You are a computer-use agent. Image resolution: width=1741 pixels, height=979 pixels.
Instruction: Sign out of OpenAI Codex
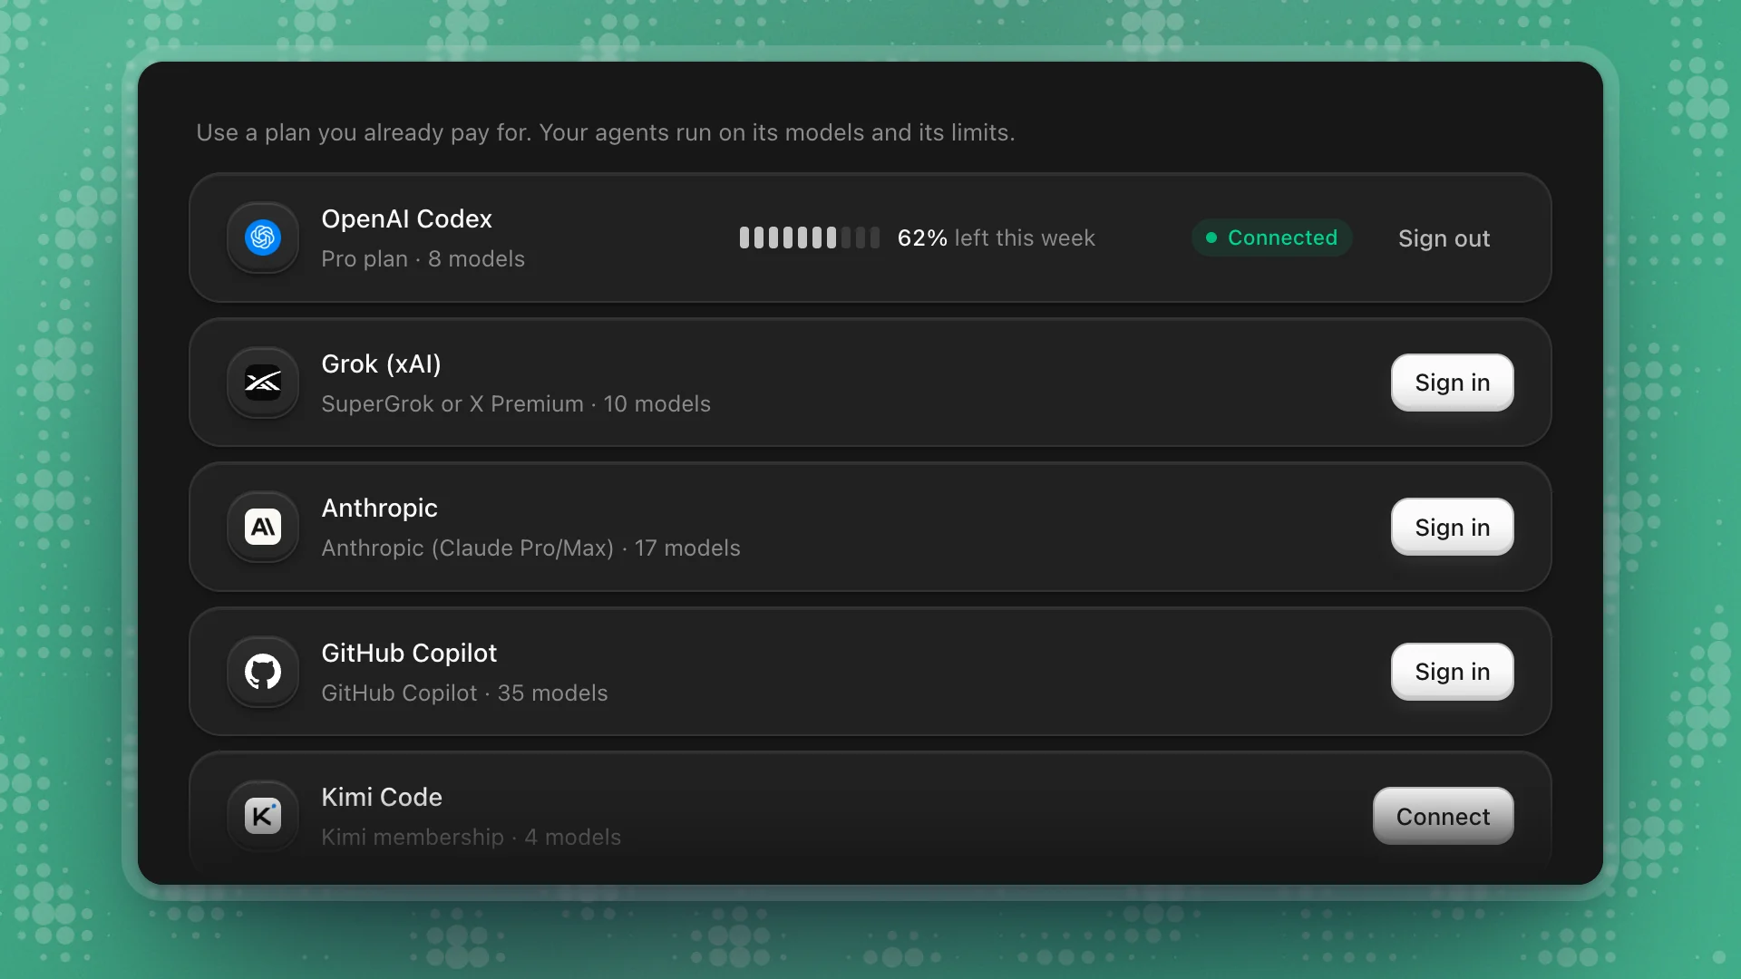pos(1444,238)
